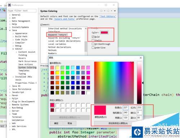The image size is (180, 138).
Task: Enable the Bold checkbox
Action: [93, 36]
